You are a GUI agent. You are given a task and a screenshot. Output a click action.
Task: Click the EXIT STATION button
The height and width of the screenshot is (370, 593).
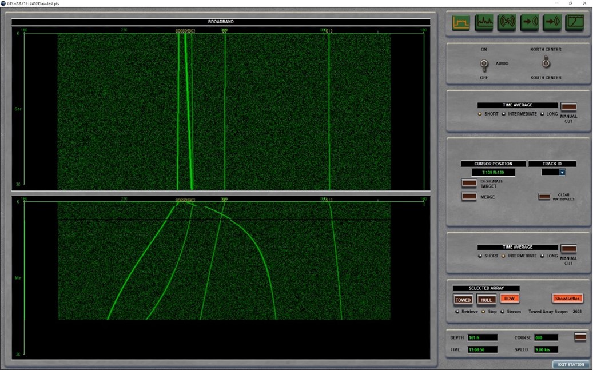571,365
